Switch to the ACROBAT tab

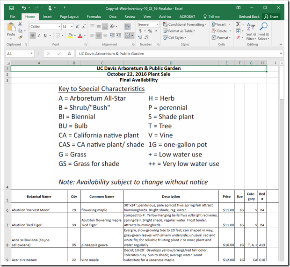[187, 17]
